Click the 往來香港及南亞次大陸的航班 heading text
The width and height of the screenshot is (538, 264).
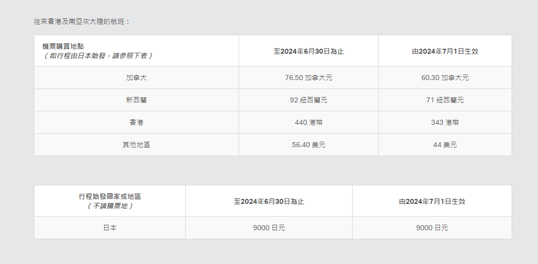coord(82,22)
